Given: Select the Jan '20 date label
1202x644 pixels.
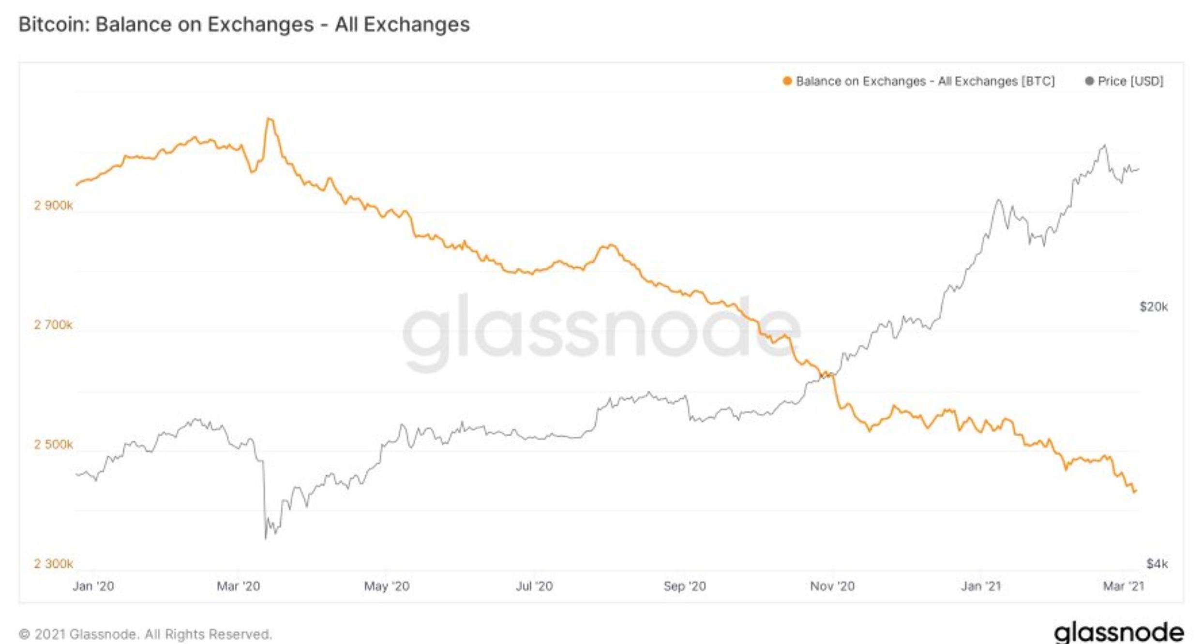Looking at the screenshot, I should click(93, 586).
